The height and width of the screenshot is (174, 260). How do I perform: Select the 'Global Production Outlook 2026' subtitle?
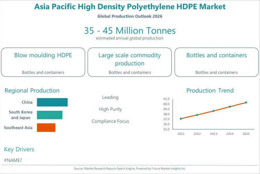point(130,16)
